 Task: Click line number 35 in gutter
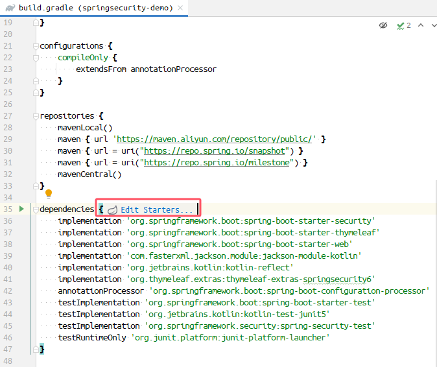tap(8, 209)
